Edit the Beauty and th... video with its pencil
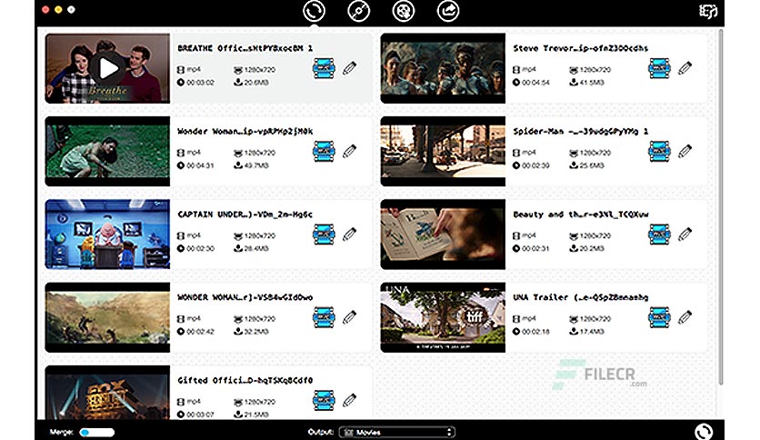Screen dimensions: 760x440 click(x=685, y=235)
